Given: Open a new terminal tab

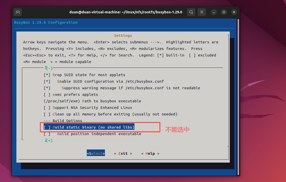Looking at the screenshot, I should point(18,12).
